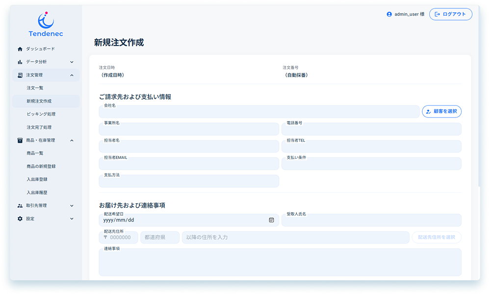490x295 pixels.
Task: Click the admin_user account icon
Action: [389, 14]
